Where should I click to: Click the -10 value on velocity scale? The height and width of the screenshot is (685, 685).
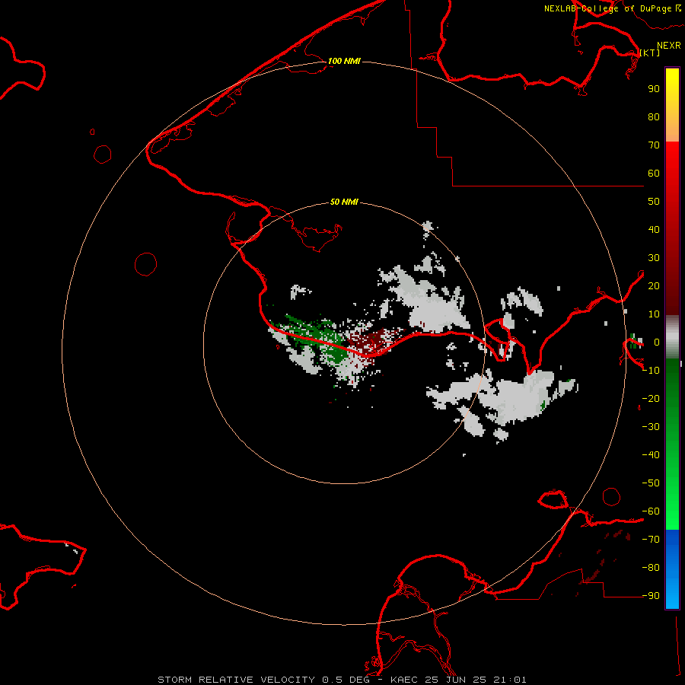(651, 371)
